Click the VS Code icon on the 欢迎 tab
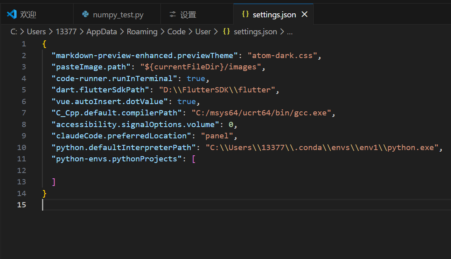The height and width of the screenshot is (259, 451). tap(12, 14)
